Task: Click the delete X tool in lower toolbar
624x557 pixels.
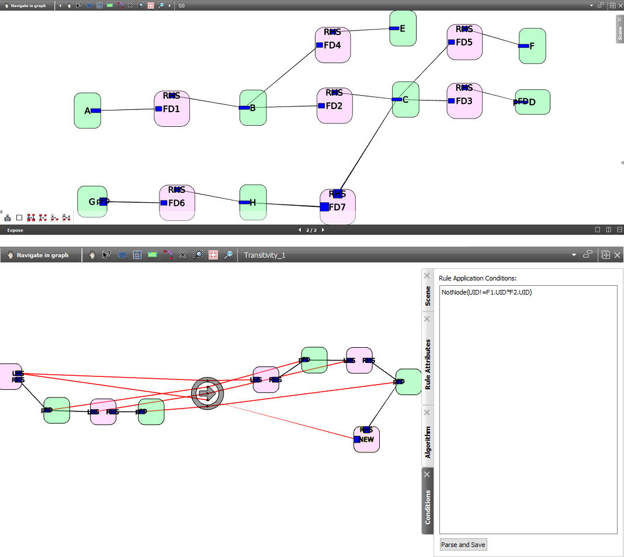Action: 183,255
